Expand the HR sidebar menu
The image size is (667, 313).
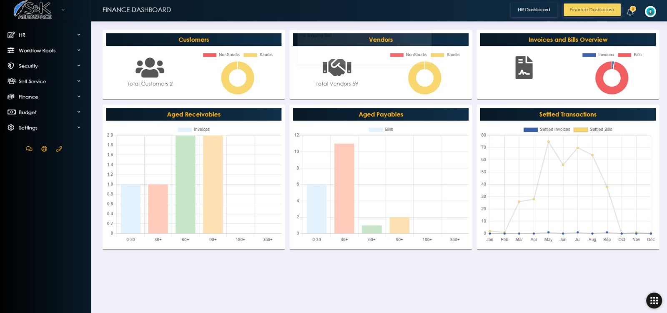pos(44,35)
